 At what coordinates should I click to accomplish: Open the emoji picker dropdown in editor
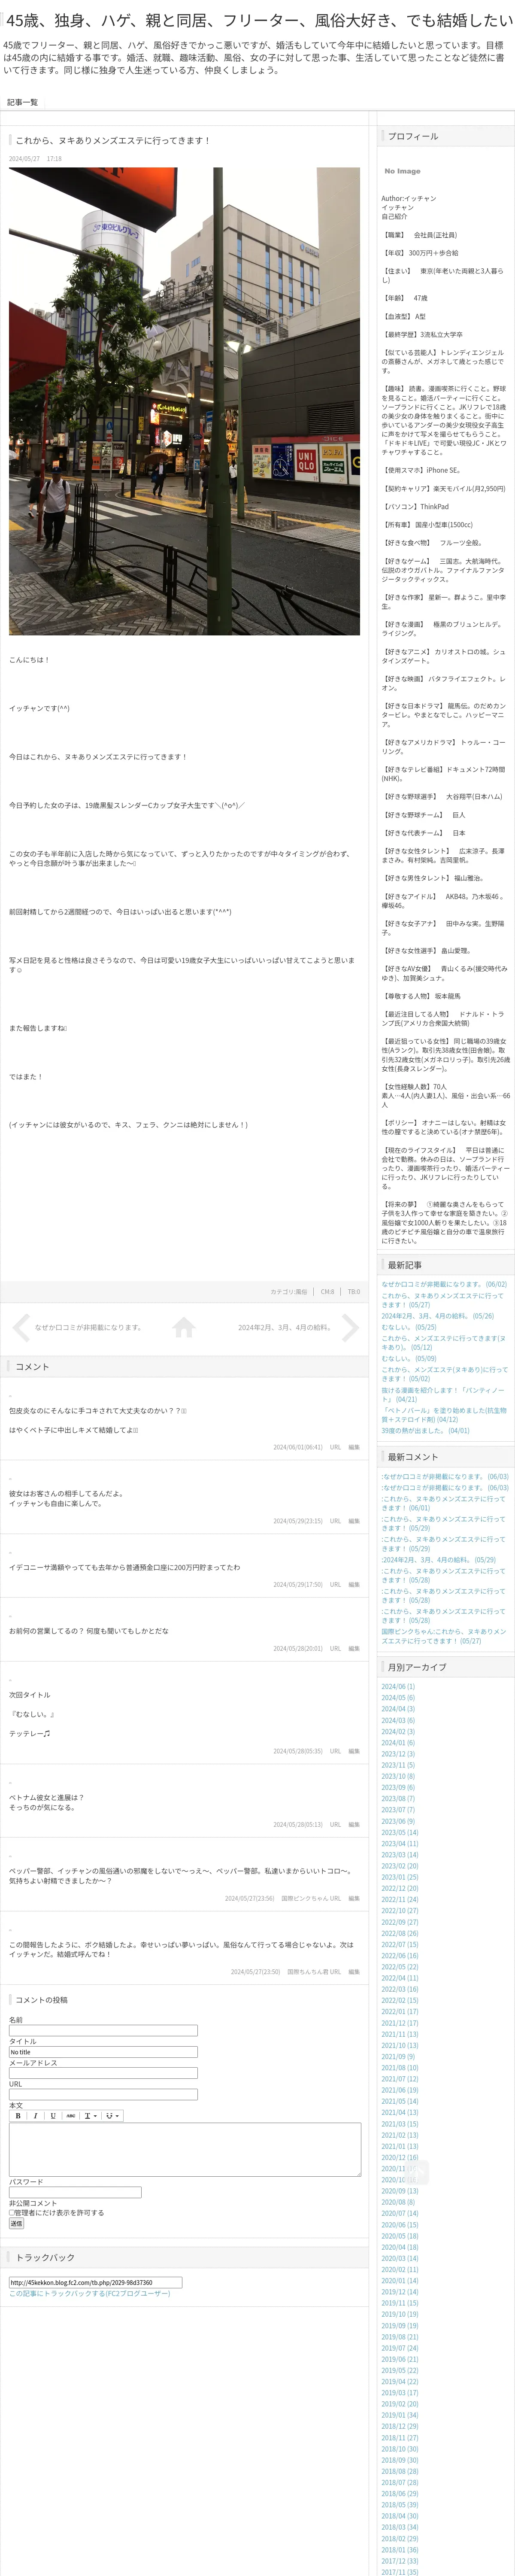pos(112,2116)
